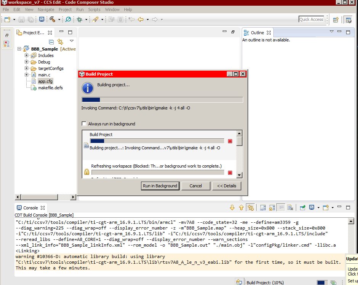Image resolution: width=358 pixels, height=285 pixels.
Task: Click status bar mini progress indicator
Action: pyautogui.click(x=322, y=282)
